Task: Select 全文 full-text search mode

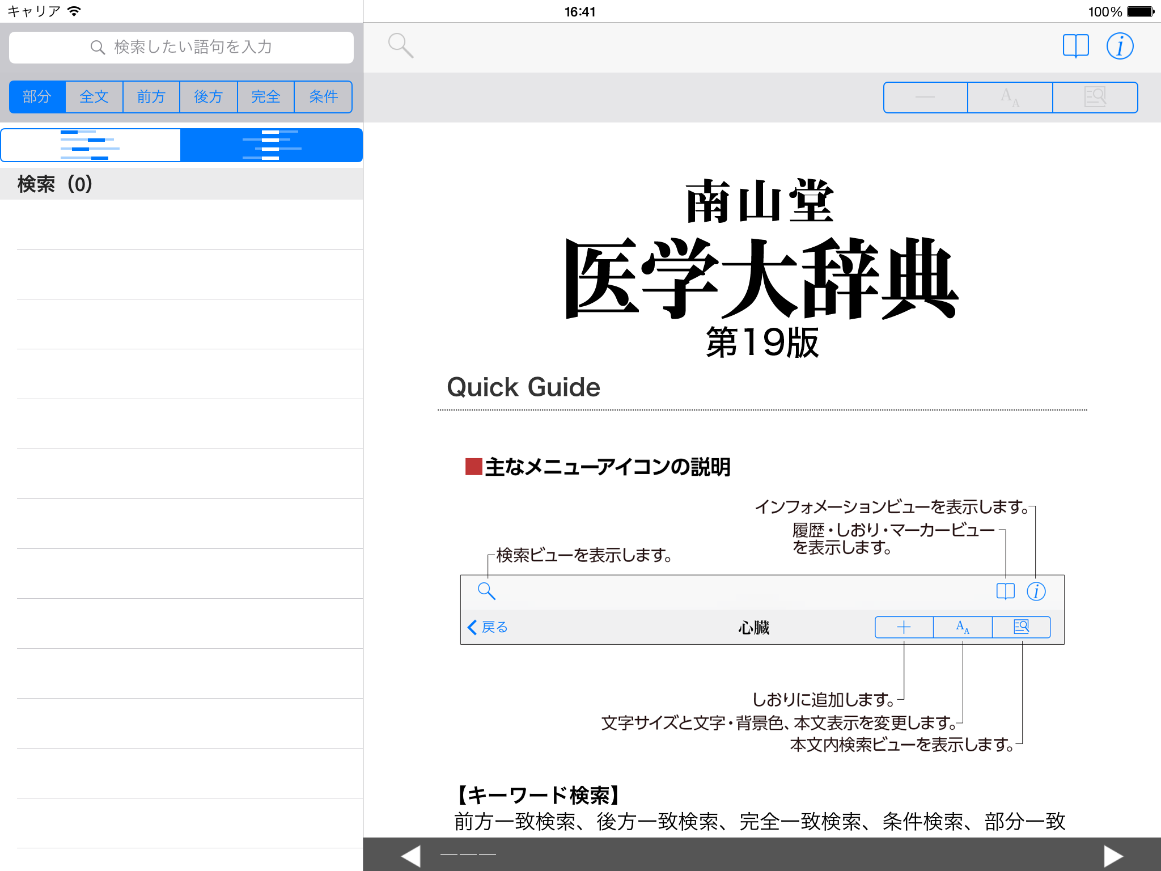Action: tap(94, 97)
